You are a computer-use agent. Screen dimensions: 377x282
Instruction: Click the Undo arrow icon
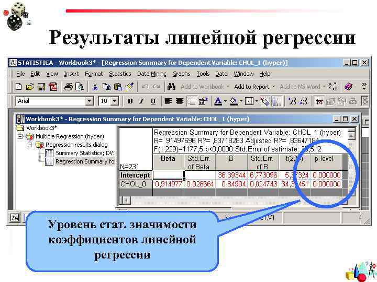click(x=145, y=87)
